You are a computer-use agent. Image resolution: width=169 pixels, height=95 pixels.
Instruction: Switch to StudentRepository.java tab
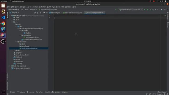click(x=73, y=13)
